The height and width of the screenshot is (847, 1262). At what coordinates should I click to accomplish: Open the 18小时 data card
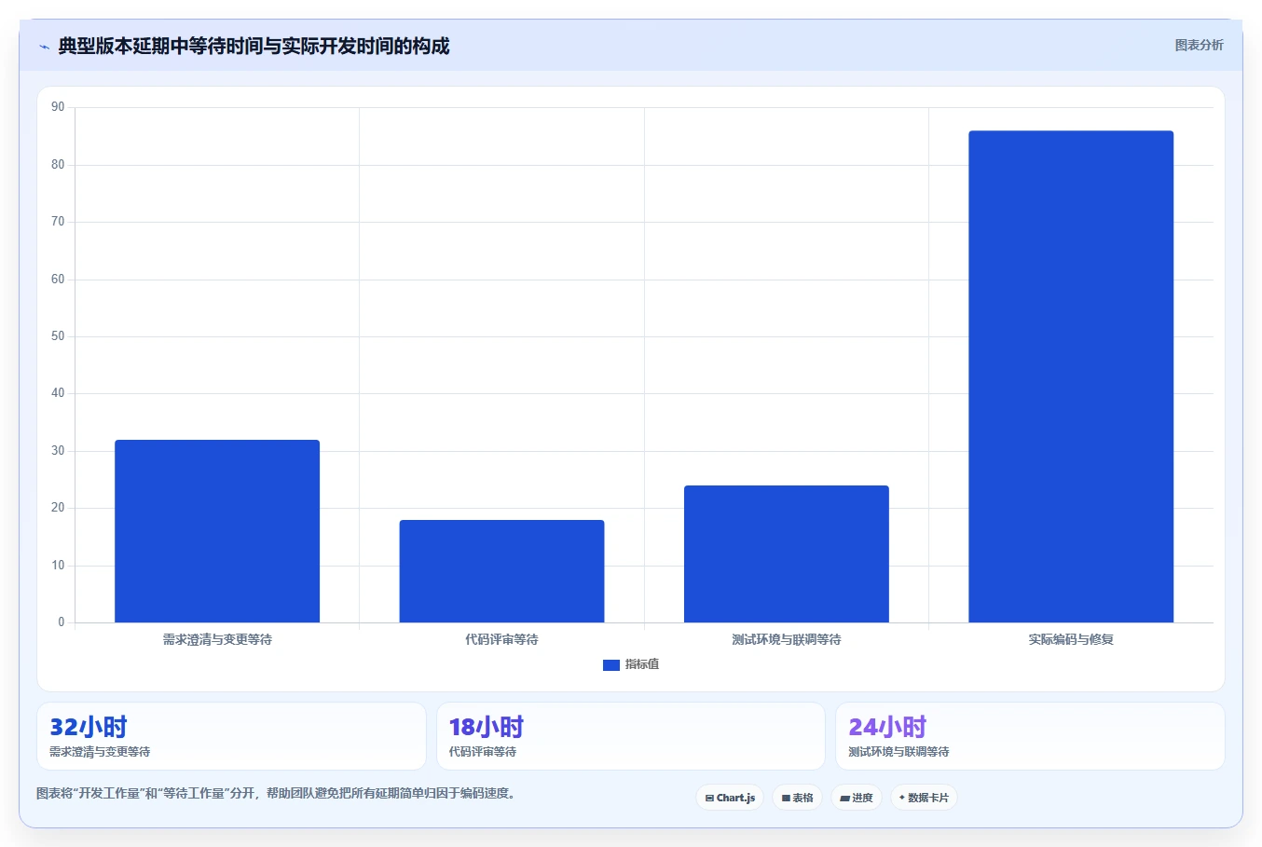point(631,736)
